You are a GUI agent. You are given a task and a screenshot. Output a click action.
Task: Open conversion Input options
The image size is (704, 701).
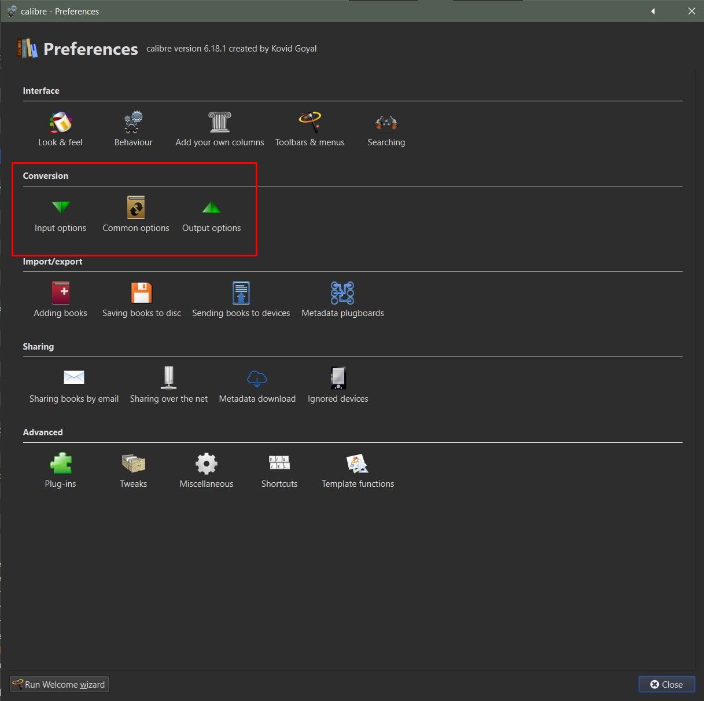point(60,215)
